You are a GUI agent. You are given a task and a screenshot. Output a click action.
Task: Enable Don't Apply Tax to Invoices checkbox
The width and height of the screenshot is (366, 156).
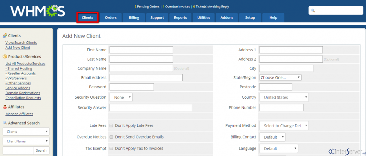tap(112, 148)
